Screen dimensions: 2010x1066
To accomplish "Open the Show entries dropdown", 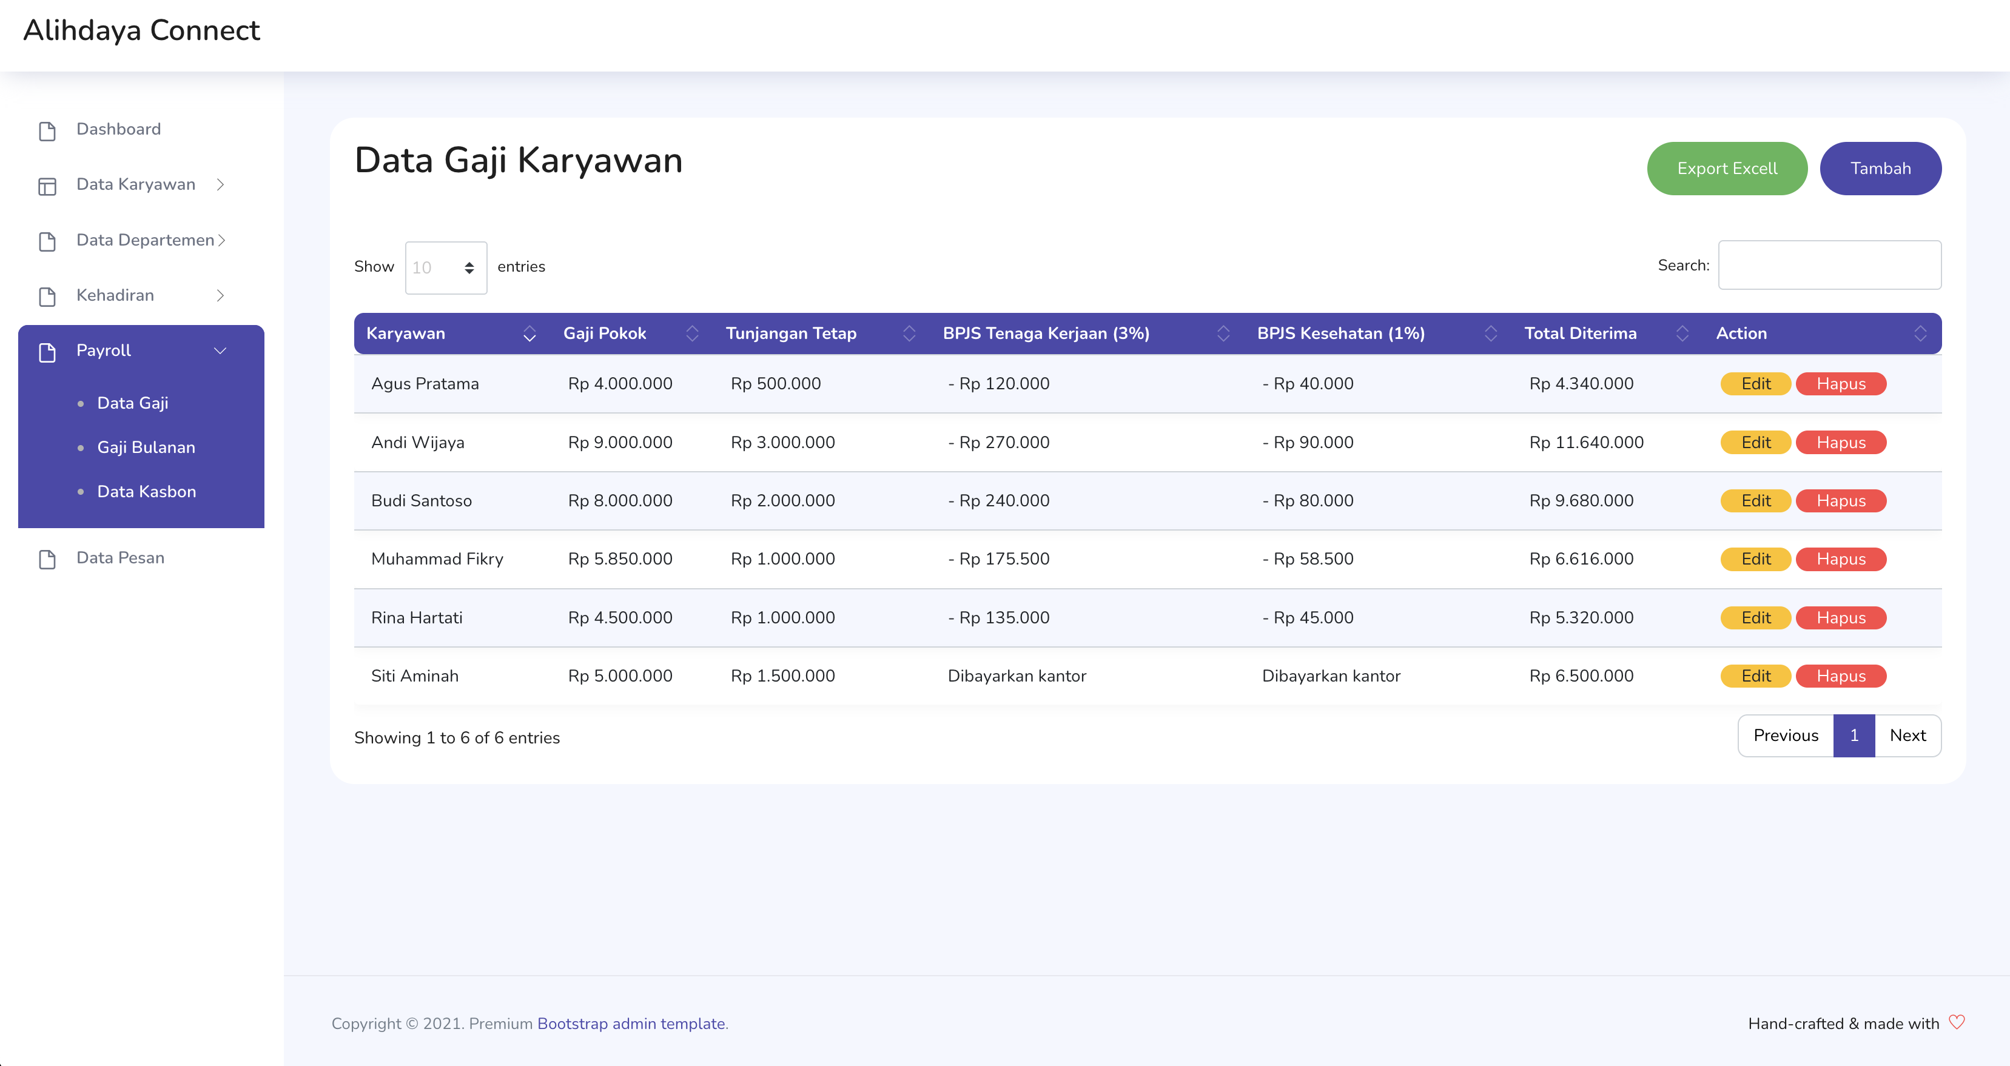I will (x=446, y=267).
